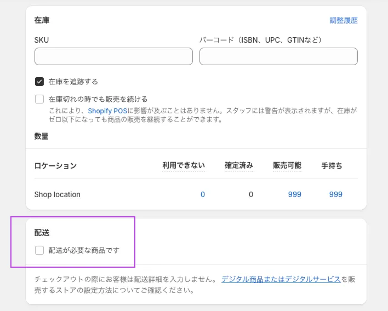Check the 配送が必要な商品です checkbox

[x=39, y=250]
